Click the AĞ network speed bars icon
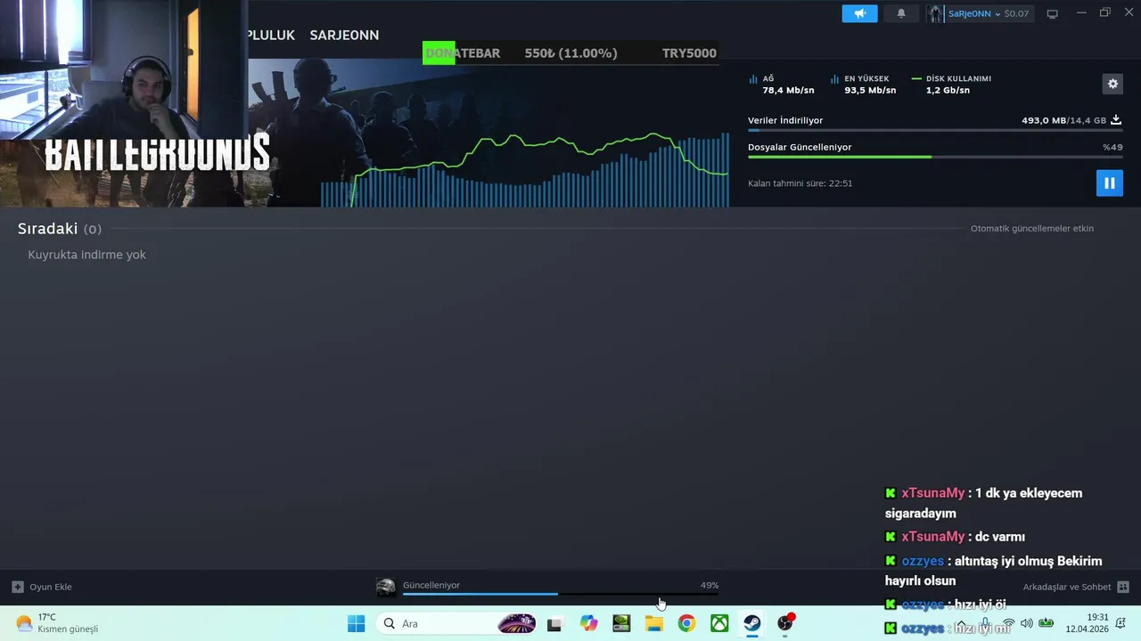This screenshot has width=1141, height=641. (x=753, y=78)
